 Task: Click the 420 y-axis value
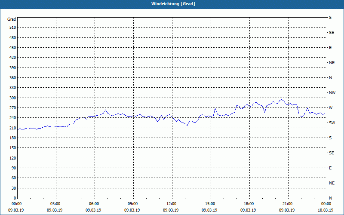point(13,58)
